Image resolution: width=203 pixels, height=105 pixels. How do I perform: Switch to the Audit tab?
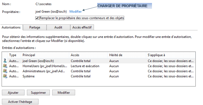click(x=58, y=27)
